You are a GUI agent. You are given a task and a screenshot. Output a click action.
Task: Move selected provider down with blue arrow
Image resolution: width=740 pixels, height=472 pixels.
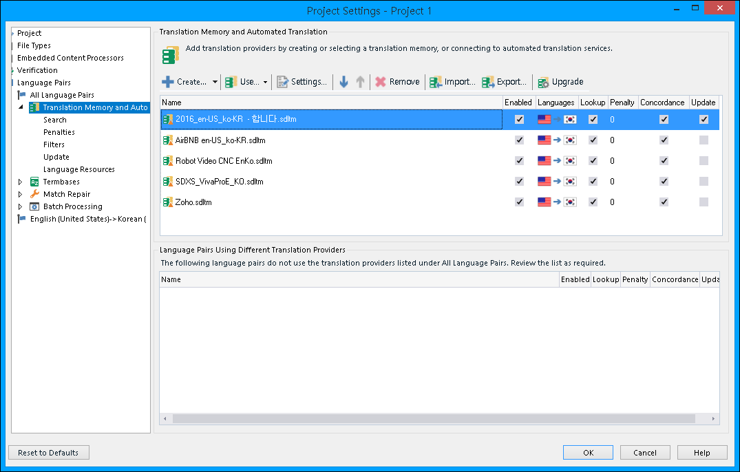(344, 82)
